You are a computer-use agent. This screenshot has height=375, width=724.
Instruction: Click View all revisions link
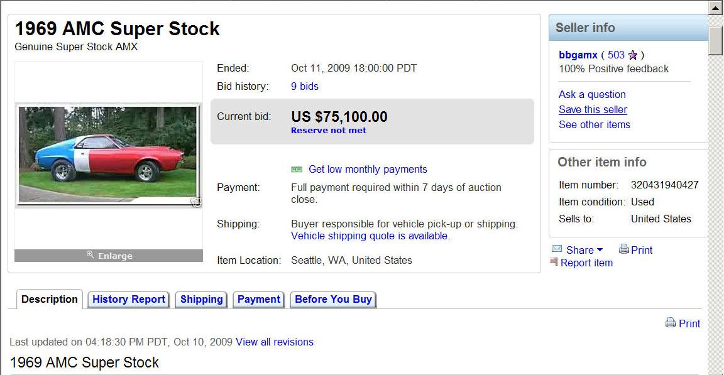click(274, 342)
